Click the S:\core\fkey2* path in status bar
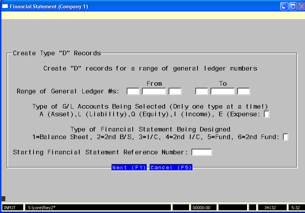The image size is (305, 213). (x=98, y=208)
